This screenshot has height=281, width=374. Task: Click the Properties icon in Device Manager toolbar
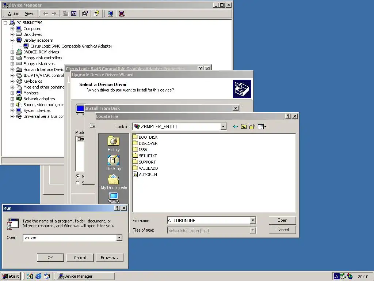pyautogui.click(x=85, y=14)
